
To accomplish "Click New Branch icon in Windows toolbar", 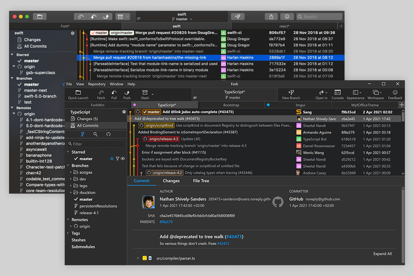I will coord(291,92).
